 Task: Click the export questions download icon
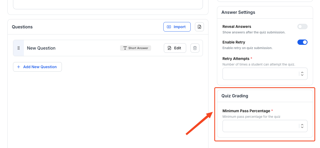tap(199, 27)
